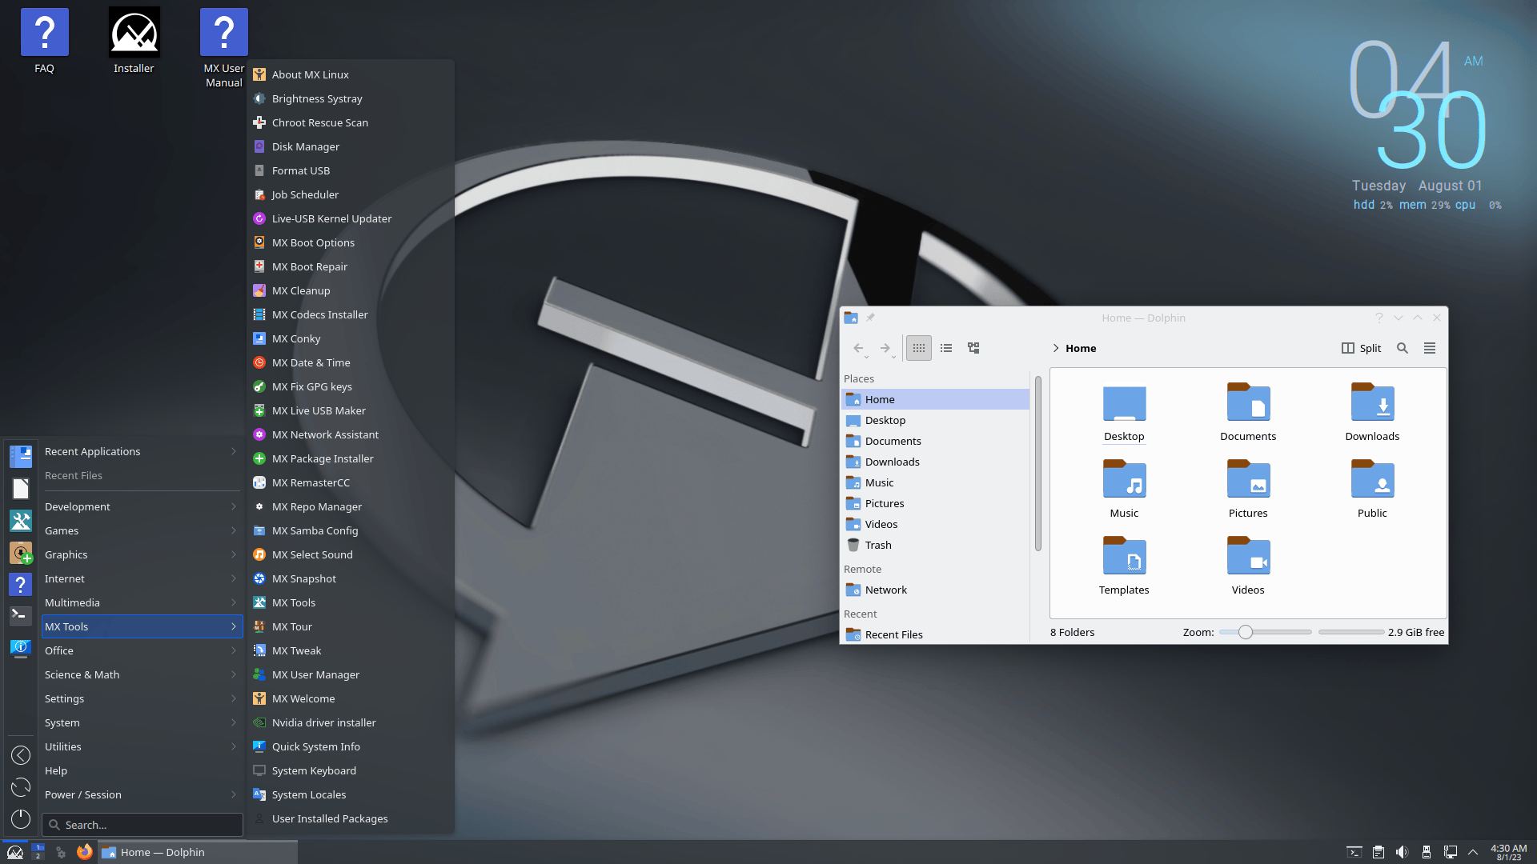The height and width of the screenshot is (864, 1537).
Task: Toggle Dolphin hamburger menu
Action: pyautogui.click(x=1429, y=348)
